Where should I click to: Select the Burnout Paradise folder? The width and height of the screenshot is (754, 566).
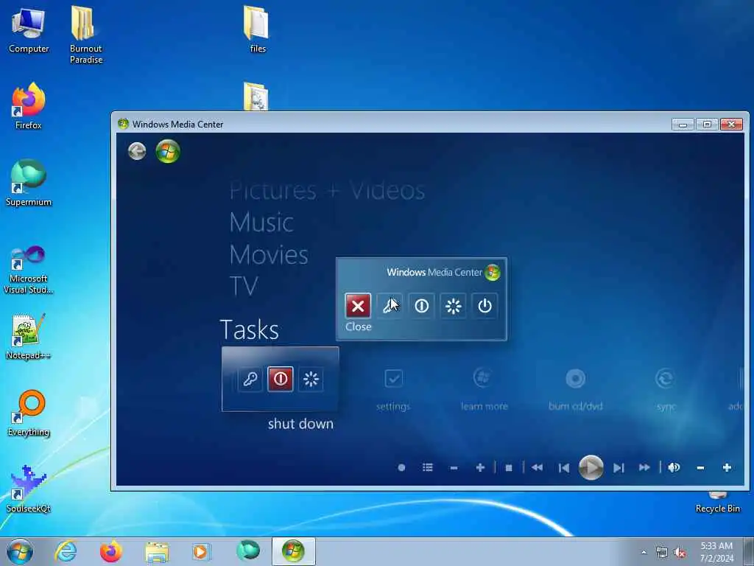pyautogui.click(x=86, y=35)
